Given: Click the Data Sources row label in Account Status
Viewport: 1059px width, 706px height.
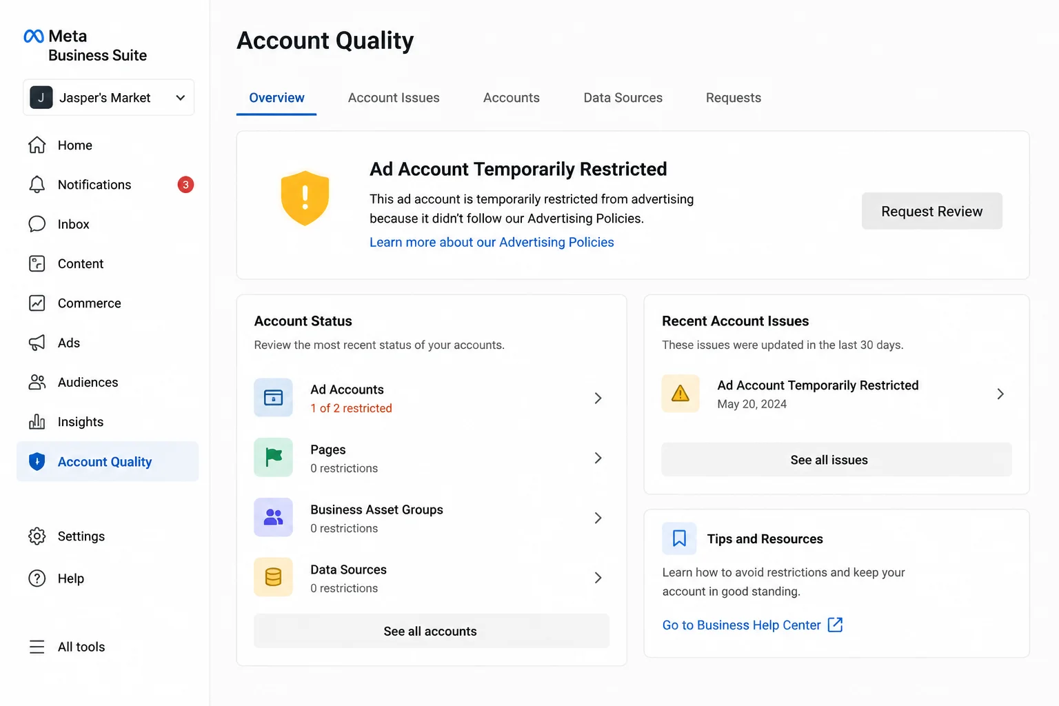Looking at the screenshot, I should pyautogui.click(x=348, y=569).
